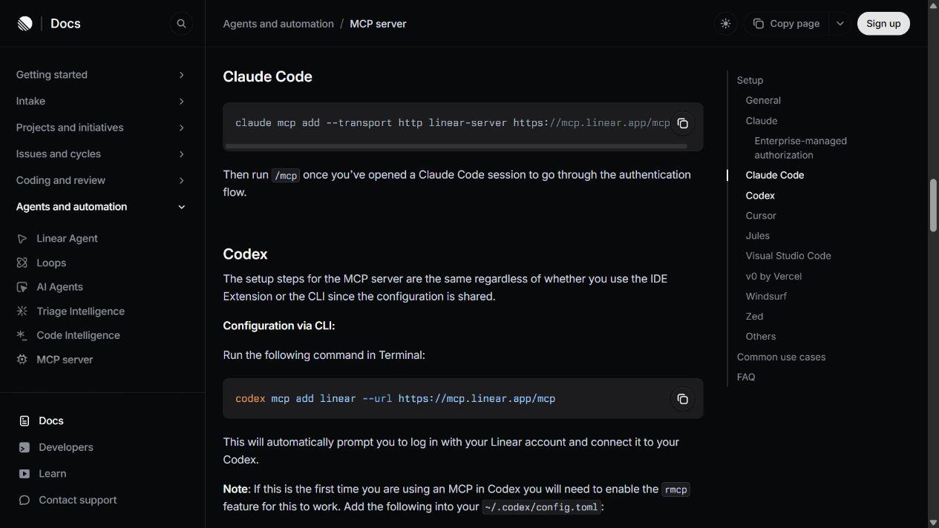Expand the Intake section chevron
The height and width of the screenshot is (528, 939).
point(181,102)
